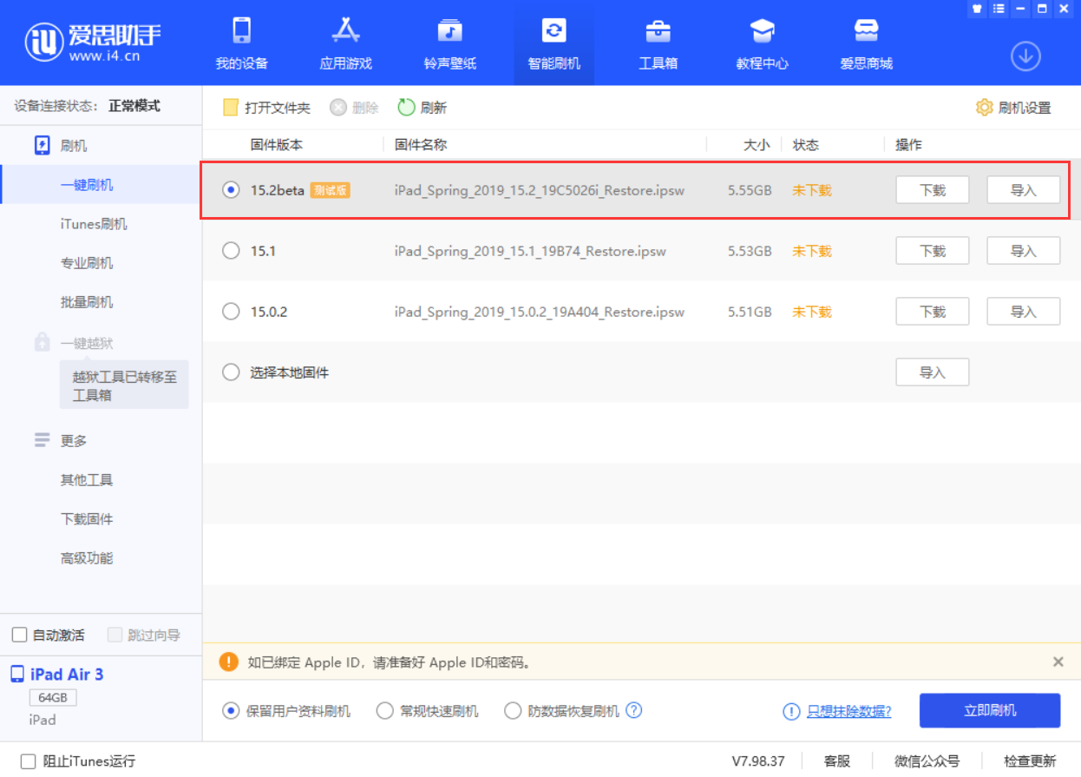Click the 大小 column header
The height and width of the screenshot is (777, 1081).
757,145
